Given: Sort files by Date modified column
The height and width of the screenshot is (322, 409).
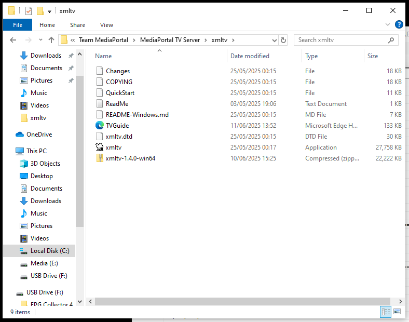Looking at the screenshot, I should (x=250, y=56).
